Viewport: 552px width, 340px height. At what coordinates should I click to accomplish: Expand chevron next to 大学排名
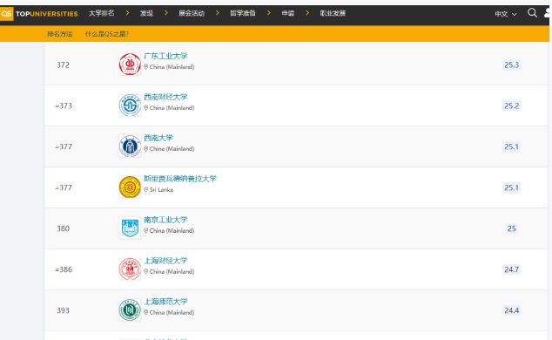127,13
